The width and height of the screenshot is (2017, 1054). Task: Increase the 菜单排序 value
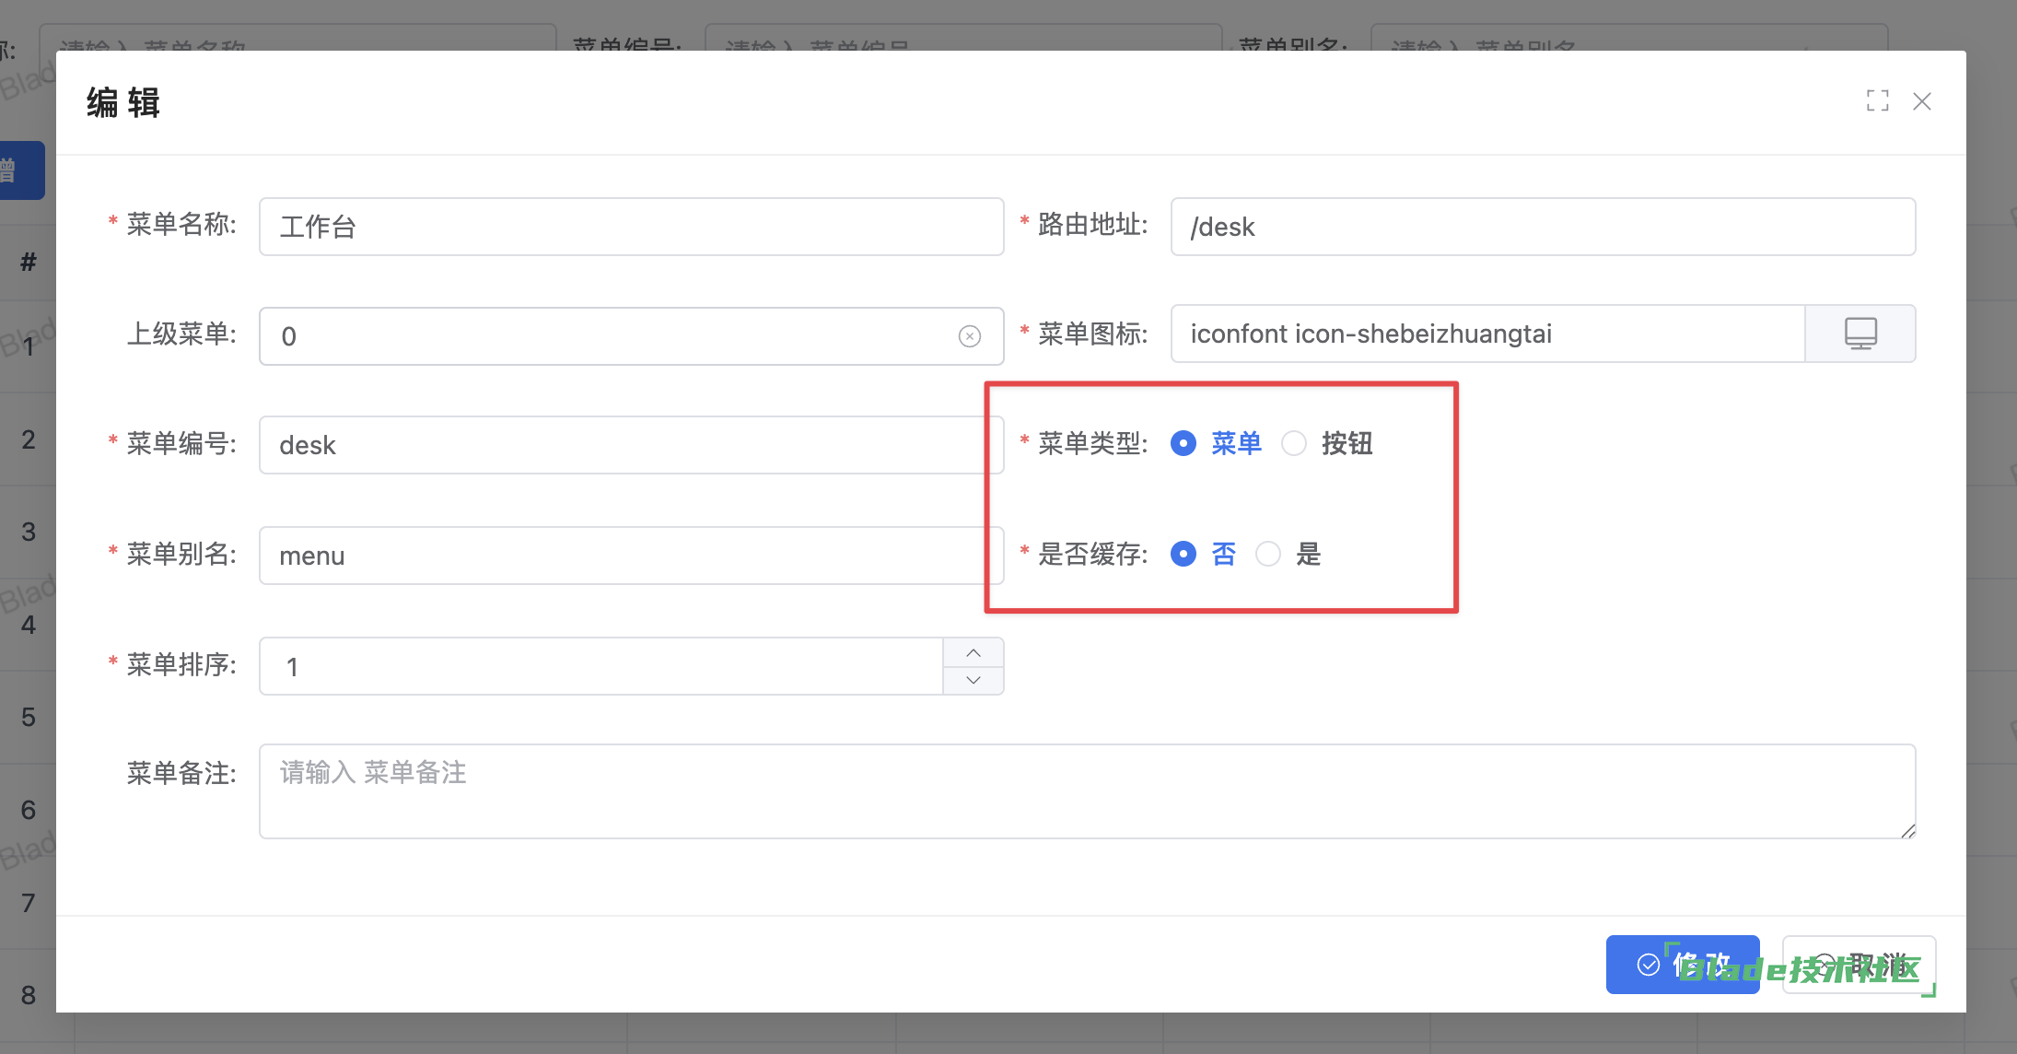coord(974,652)
